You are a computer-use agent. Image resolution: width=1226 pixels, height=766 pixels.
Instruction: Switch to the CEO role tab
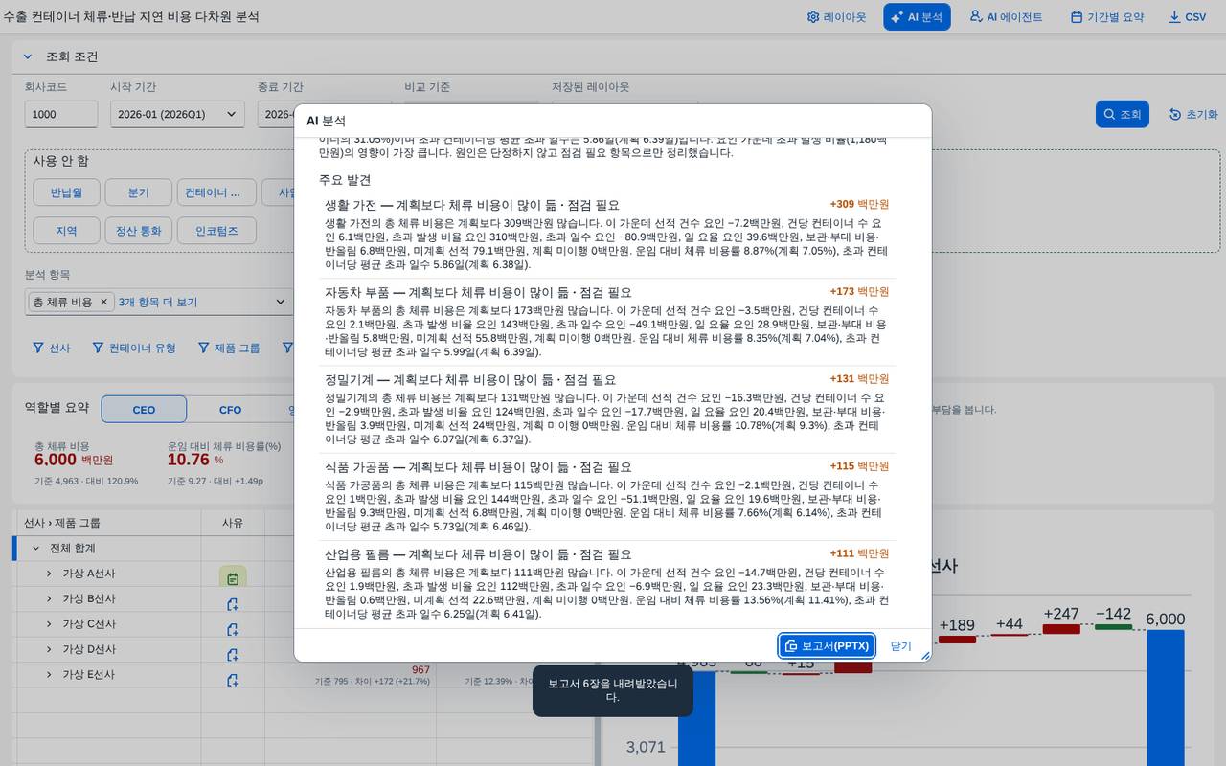144,410
